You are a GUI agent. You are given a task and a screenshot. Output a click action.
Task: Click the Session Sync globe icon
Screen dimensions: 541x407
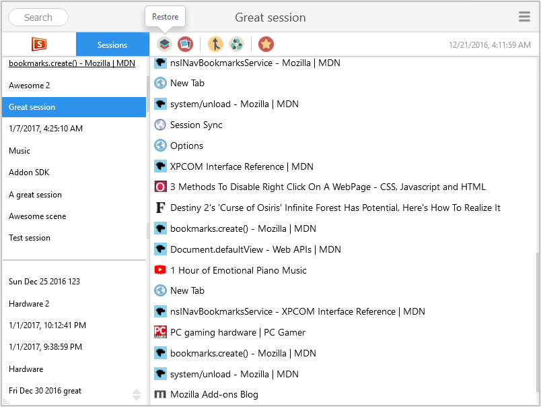pyautogui.click(x=160, y=125)
